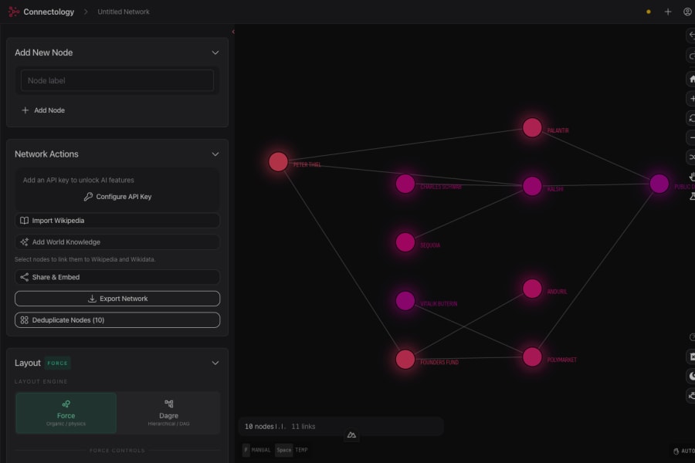Click the plus icon in top header
The width and height of the screenshot is (695, 463).
[x=667, y=12]
